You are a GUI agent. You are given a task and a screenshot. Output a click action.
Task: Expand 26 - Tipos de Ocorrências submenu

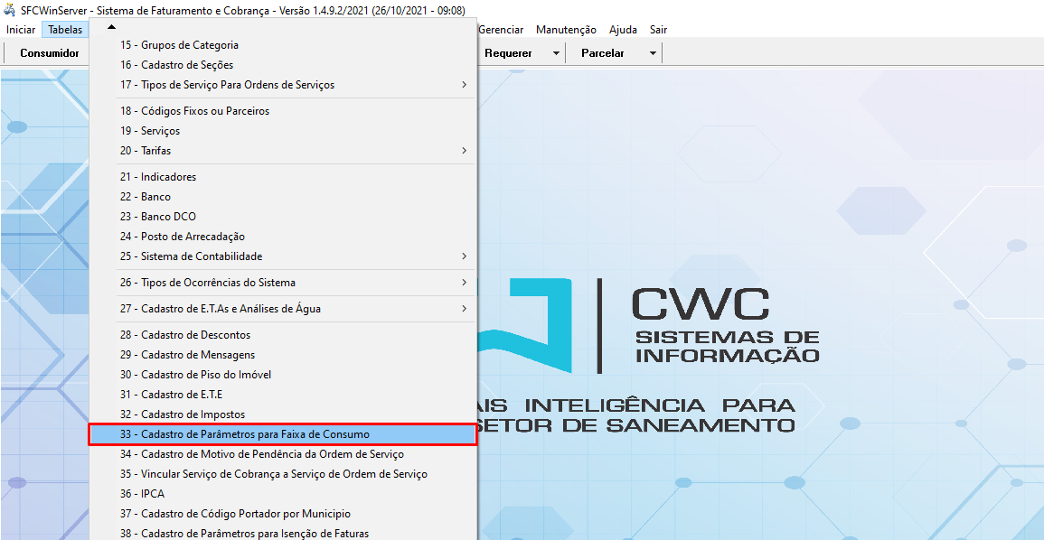point(464,283)
